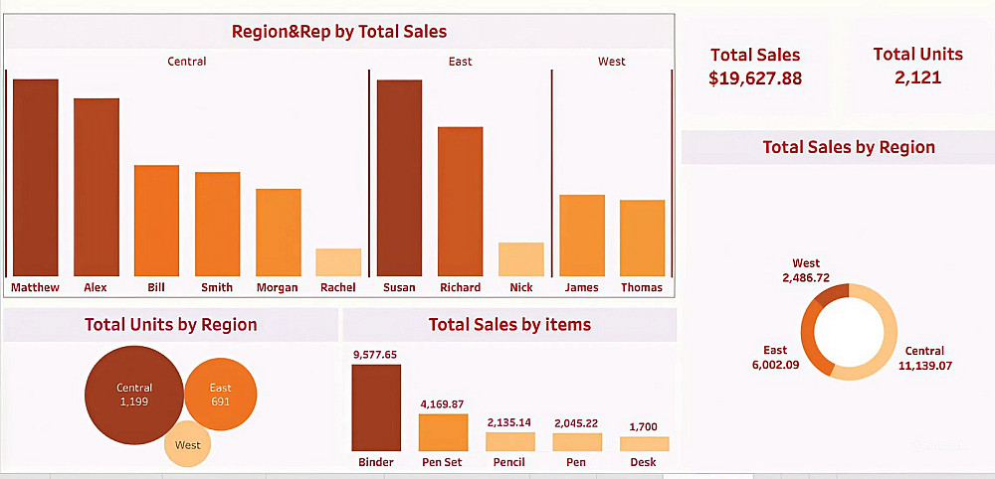Click the Binder bar showing 9,577.65

click(376, 407)
